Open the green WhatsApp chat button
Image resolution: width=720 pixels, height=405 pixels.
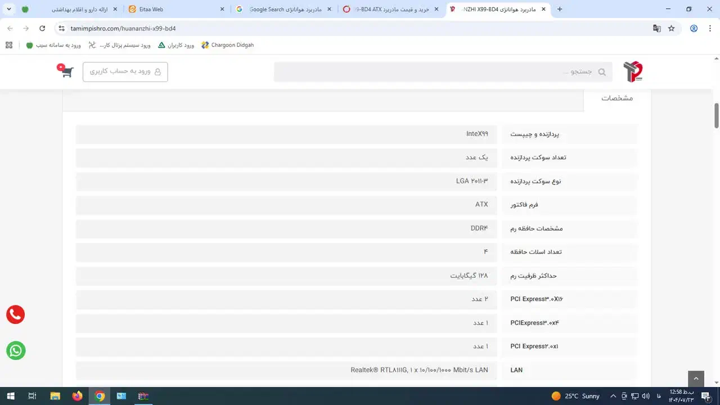(x=16, y=350)
